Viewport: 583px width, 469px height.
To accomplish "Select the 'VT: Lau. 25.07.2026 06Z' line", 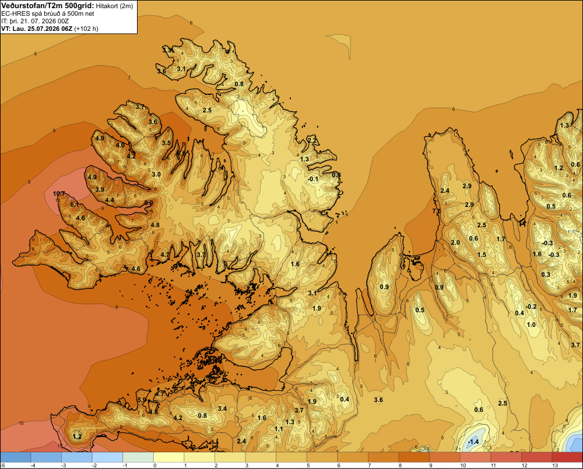I will click(x=37, y=29).
